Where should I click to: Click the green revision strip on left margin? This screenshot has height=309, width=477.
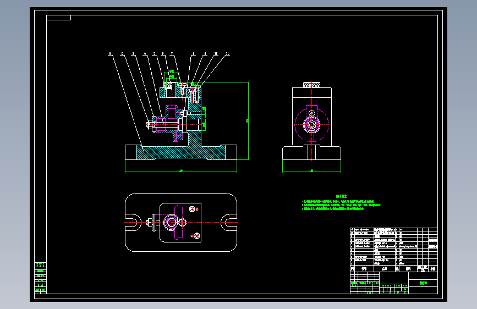(x=41, y=278)
